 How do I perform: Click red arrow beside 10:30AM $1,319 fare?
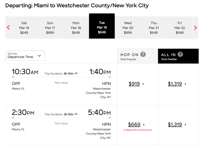pos(186,84)
